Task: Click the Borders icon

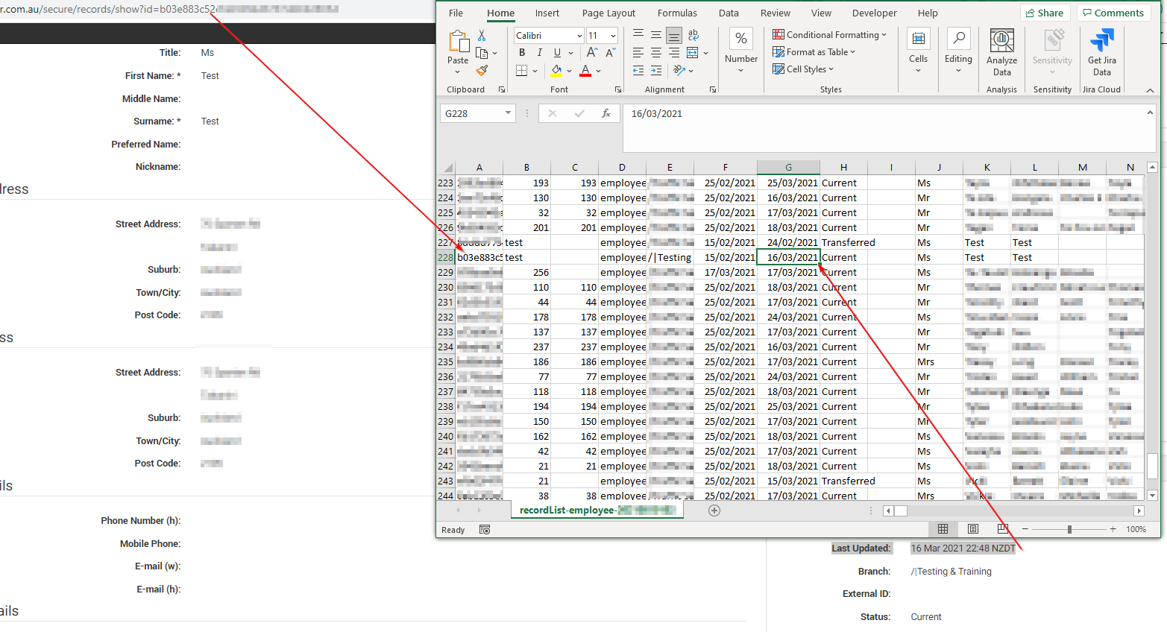Action: pyautogui.click(x=521, y=71)
